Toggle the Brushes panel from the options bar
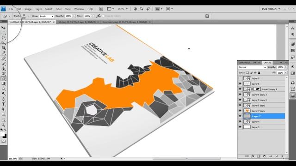This screenshot has width=296, height=166. pyautogui.click(x=207, y=16)
